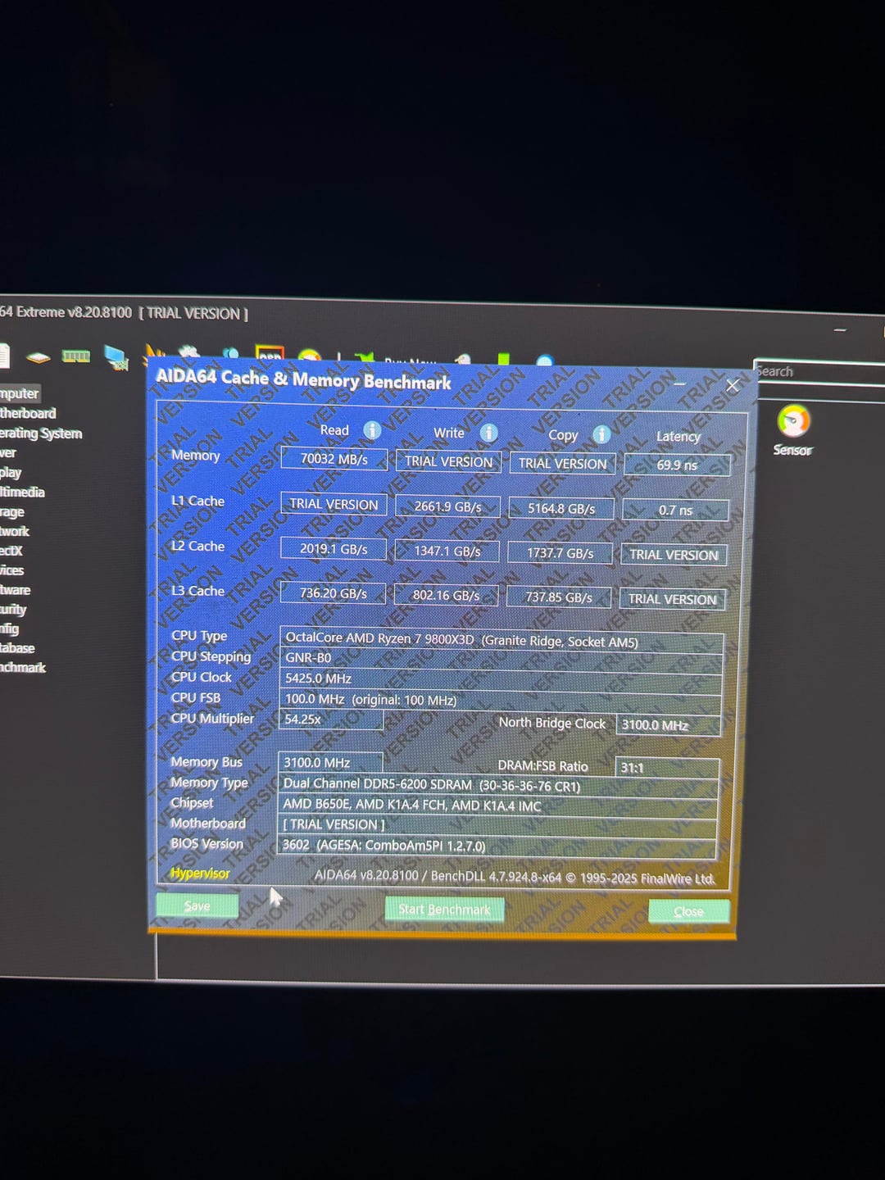The height and width of the screenshot is (1180, 885).
Task: Select Benchmark in the sidebar tree
Action: (23, 667)
